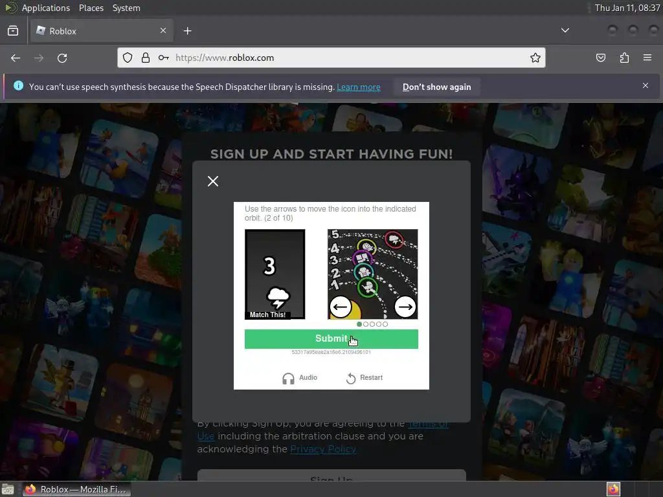Viewport: 663px width, 497px height.
Task: Close the Roblox tab
Action: click(x=163, y=30)
